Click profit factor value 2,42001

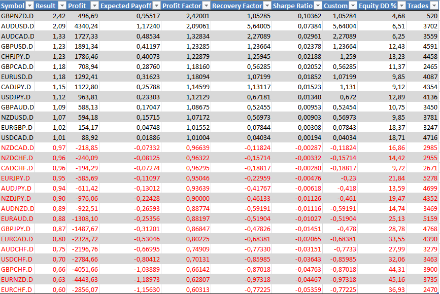click(198, 16)
